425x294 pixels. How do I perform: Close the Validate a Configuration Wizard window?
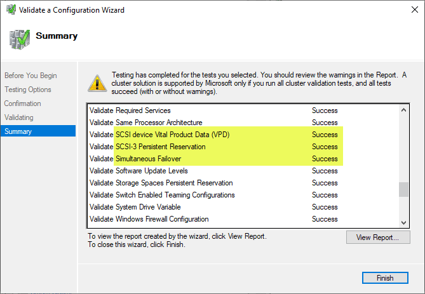tap(410, 10)
